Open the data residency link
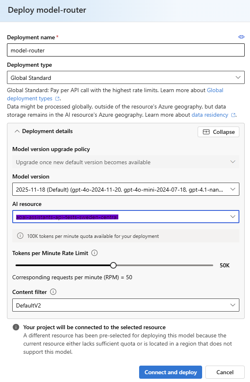The image size is (250, 382). pos(210,115)
